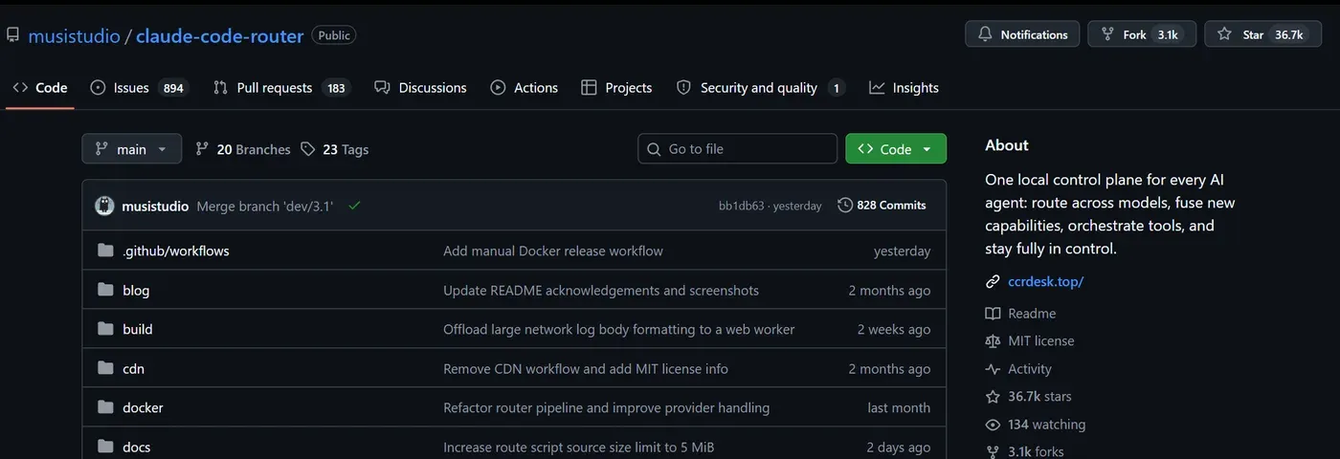Viewport: 1340px width, 459px height.
Task: Open the docs folder
Action: tap(137, 448)
